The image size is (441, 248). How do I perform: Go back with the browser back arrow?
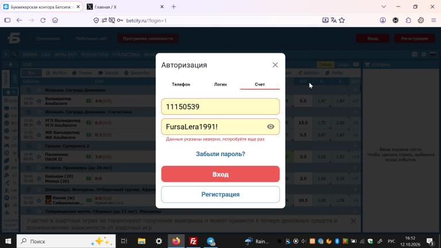[19, 20]
